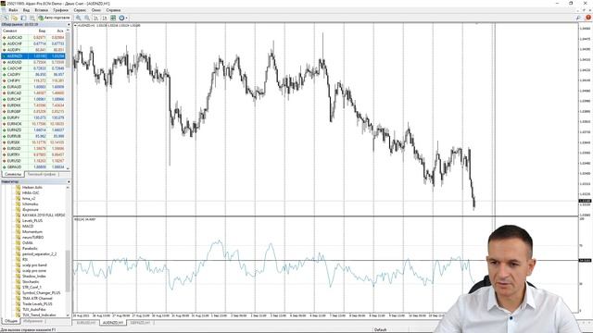Select the TMA ATR Channel navigator item
Image resolution: width=593 pixels, height=333 pixels.
[37, 298]
